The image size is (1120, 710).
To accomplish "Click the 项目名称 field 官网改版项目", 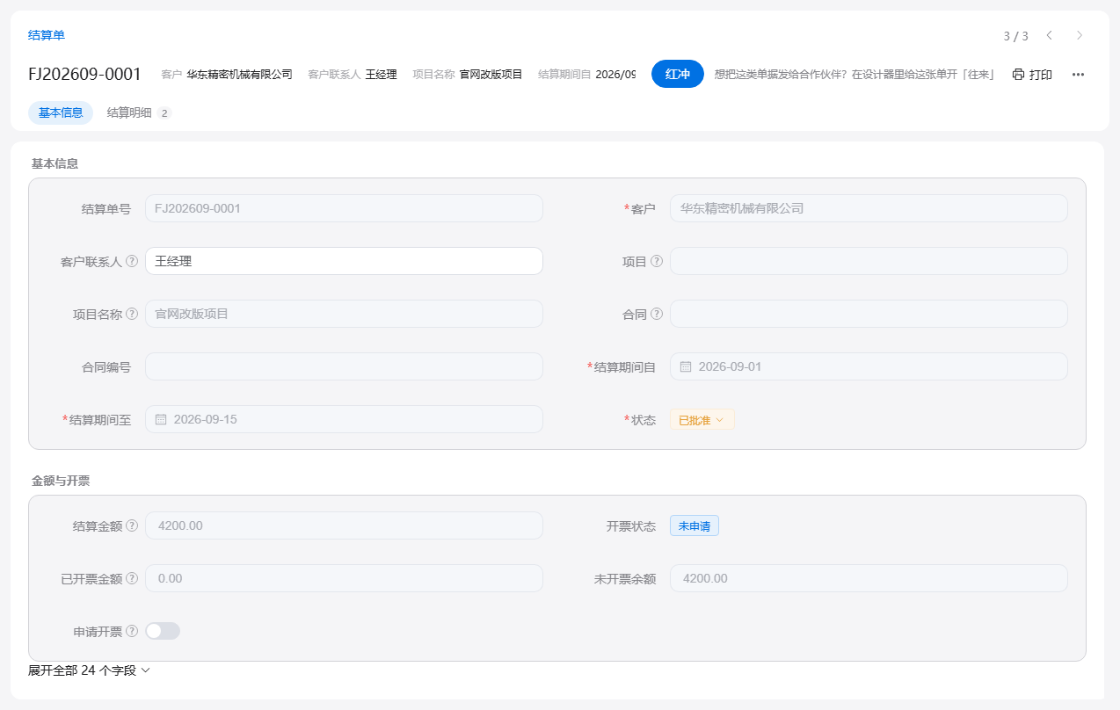I will (344, 314).
